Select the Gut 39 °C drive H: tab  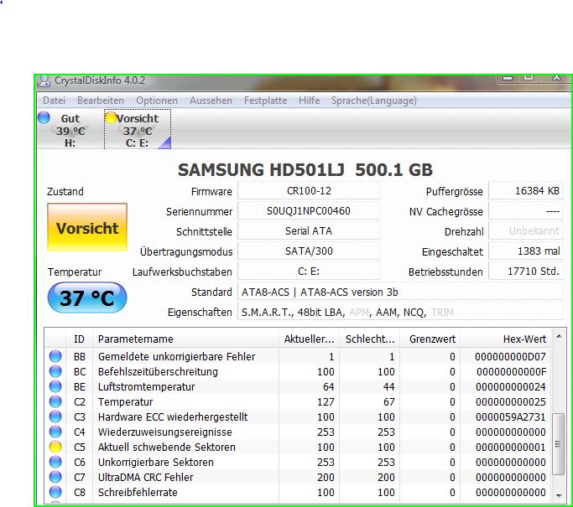click(70, 130)
